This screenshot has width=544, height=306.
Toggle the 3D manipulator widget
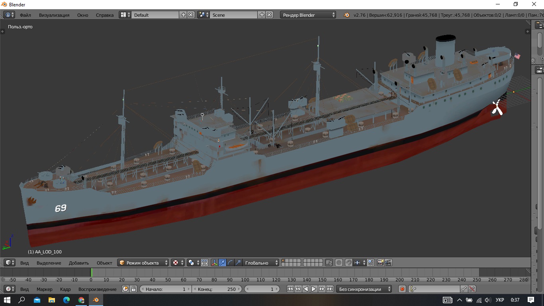(215, 263)
